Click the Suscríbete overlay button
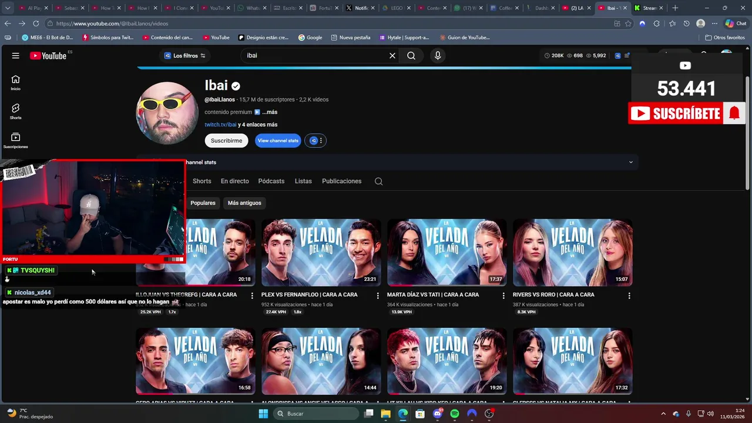The width and height of the screenshot is (752, 423). [674, 113]
